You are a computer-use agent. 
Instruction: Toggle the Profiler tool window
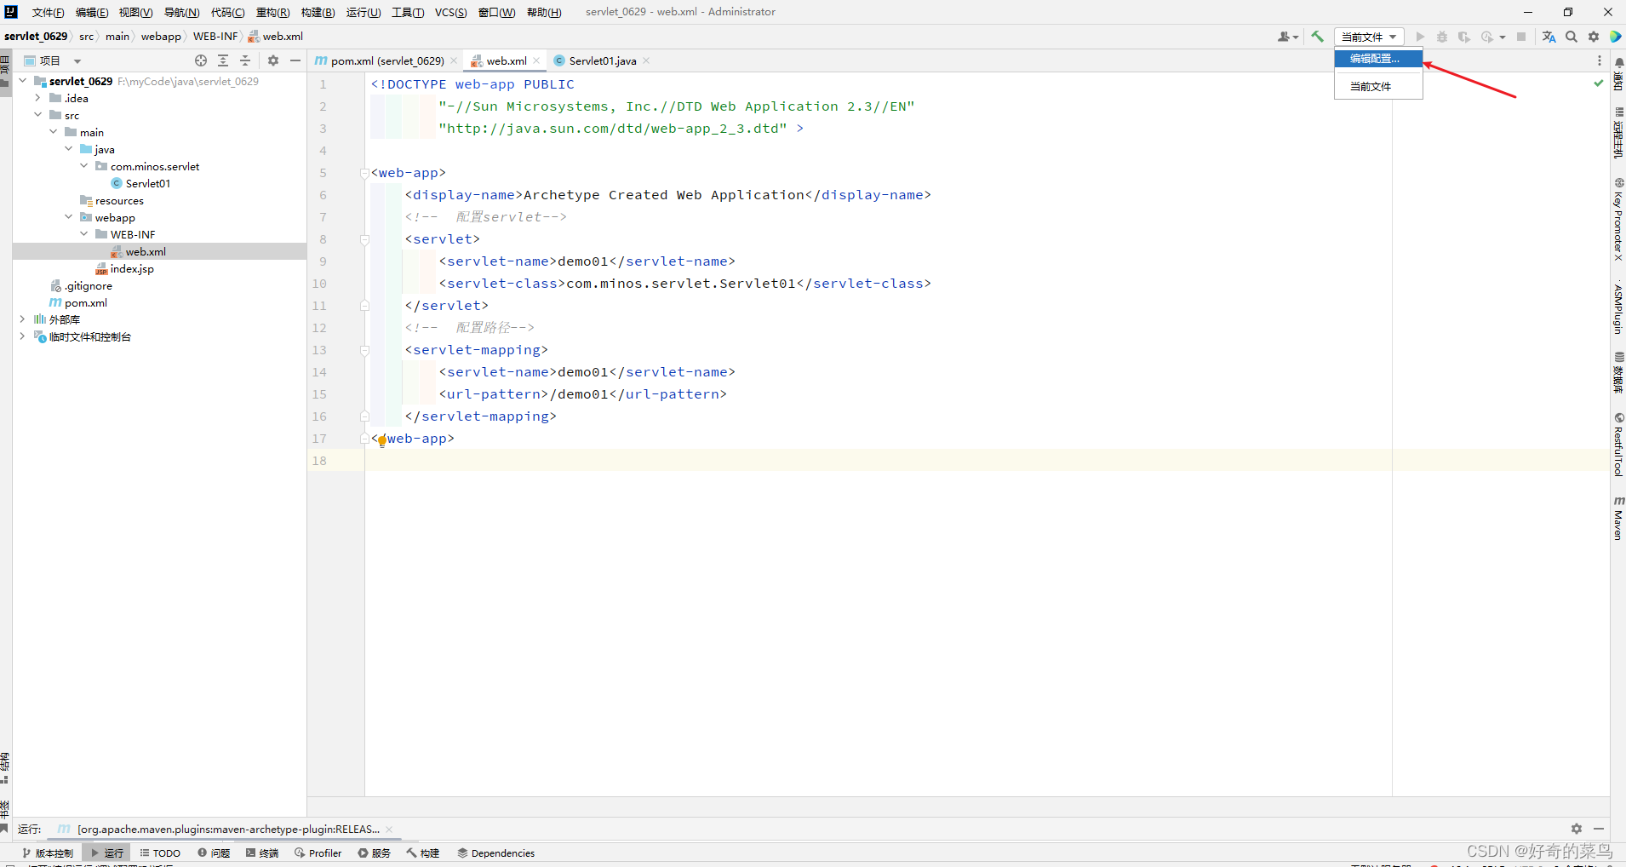click(317, 853)
